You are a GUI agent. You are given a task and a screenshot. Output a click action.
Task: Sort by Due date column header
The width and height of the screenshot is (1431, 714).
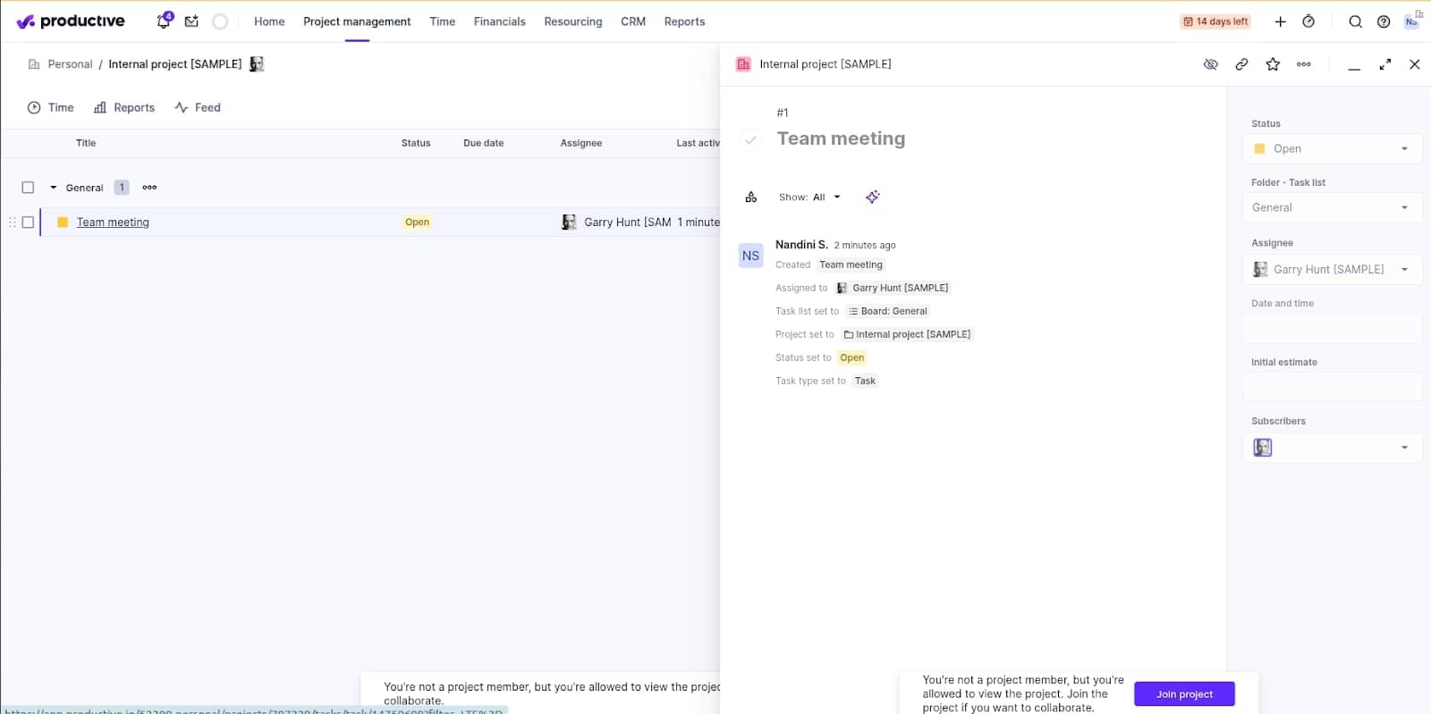point(483,143)
